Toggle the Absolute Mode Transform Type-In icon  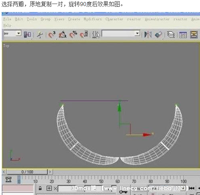tap(49, 188)
